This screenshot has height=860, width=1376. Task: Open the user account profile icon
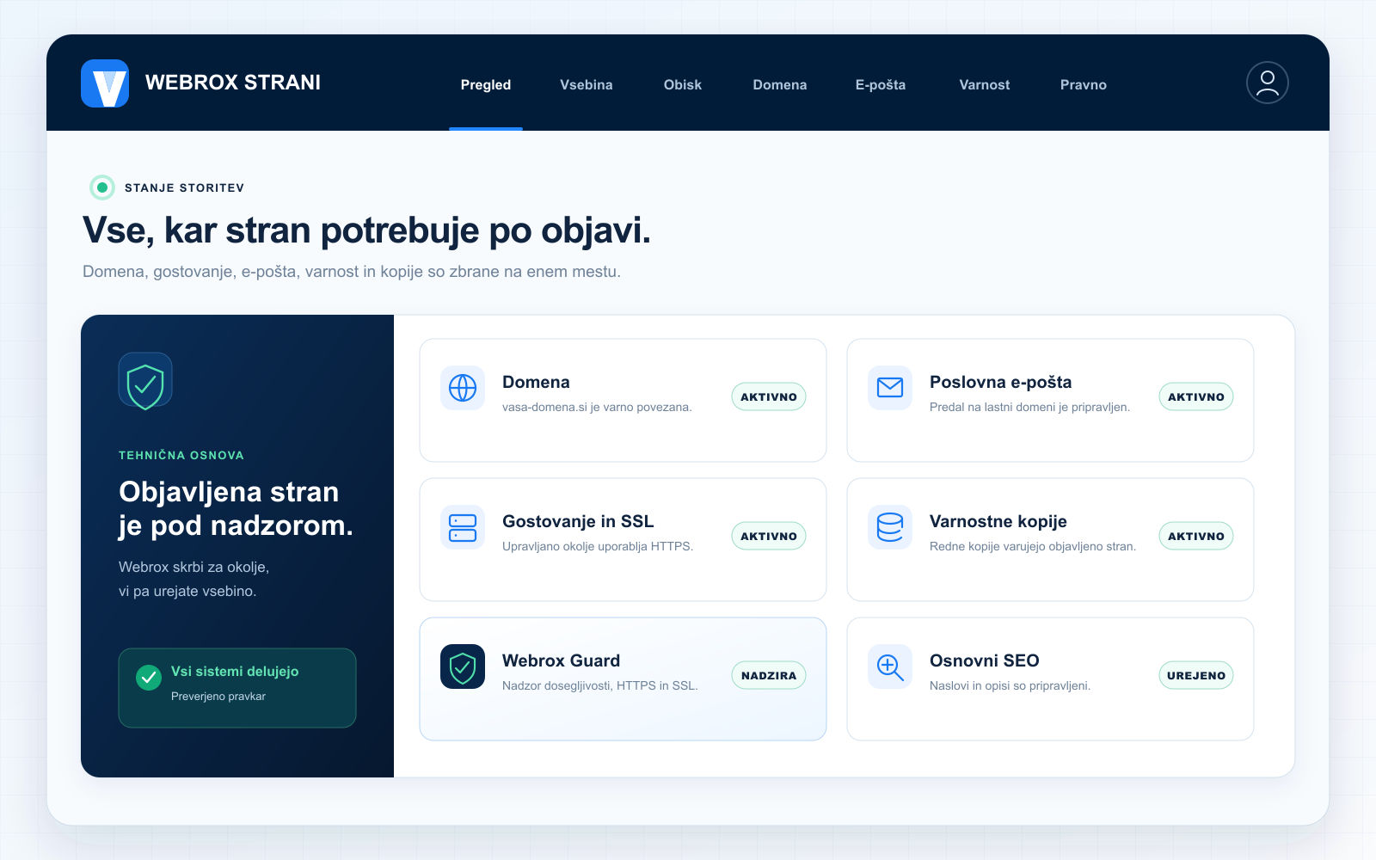[x=1267, y=83]
